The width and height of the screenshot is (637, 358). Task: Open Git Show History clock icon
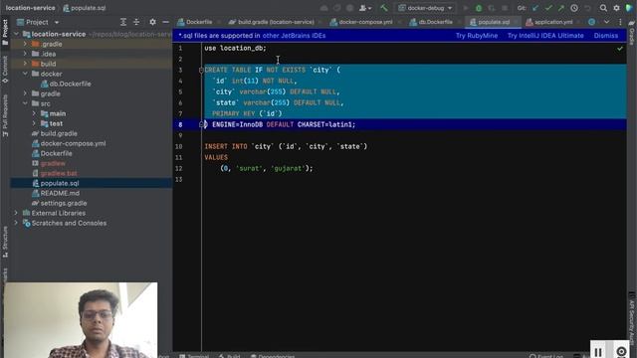(574, 8)
